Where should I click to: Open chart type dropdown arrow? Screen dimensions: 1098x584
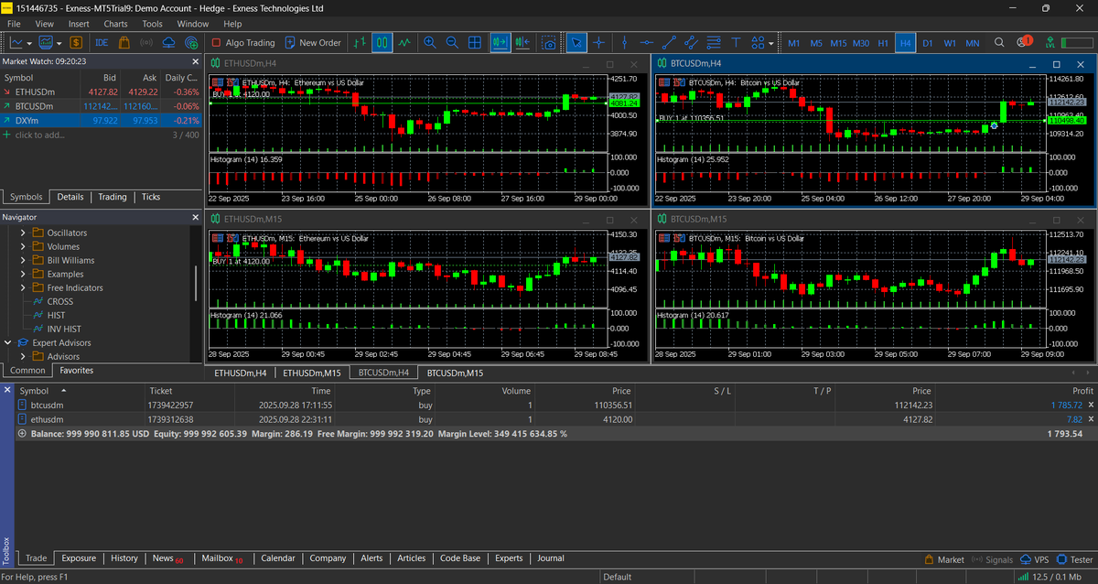point(30,43)
